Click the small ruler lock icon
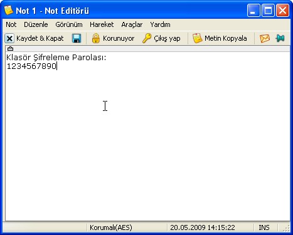The height and width of the screenshot is (235, 293). (x=10, y=49)
